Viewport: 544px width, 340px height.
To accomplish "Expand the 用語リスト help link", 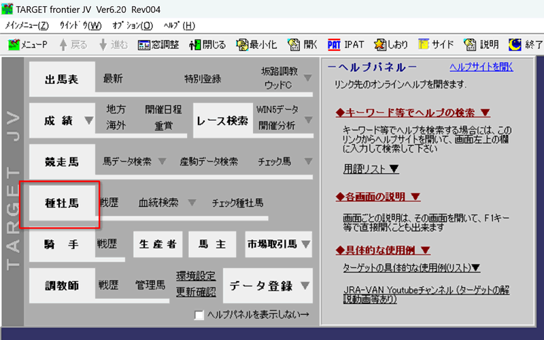I will click(371, 169).
